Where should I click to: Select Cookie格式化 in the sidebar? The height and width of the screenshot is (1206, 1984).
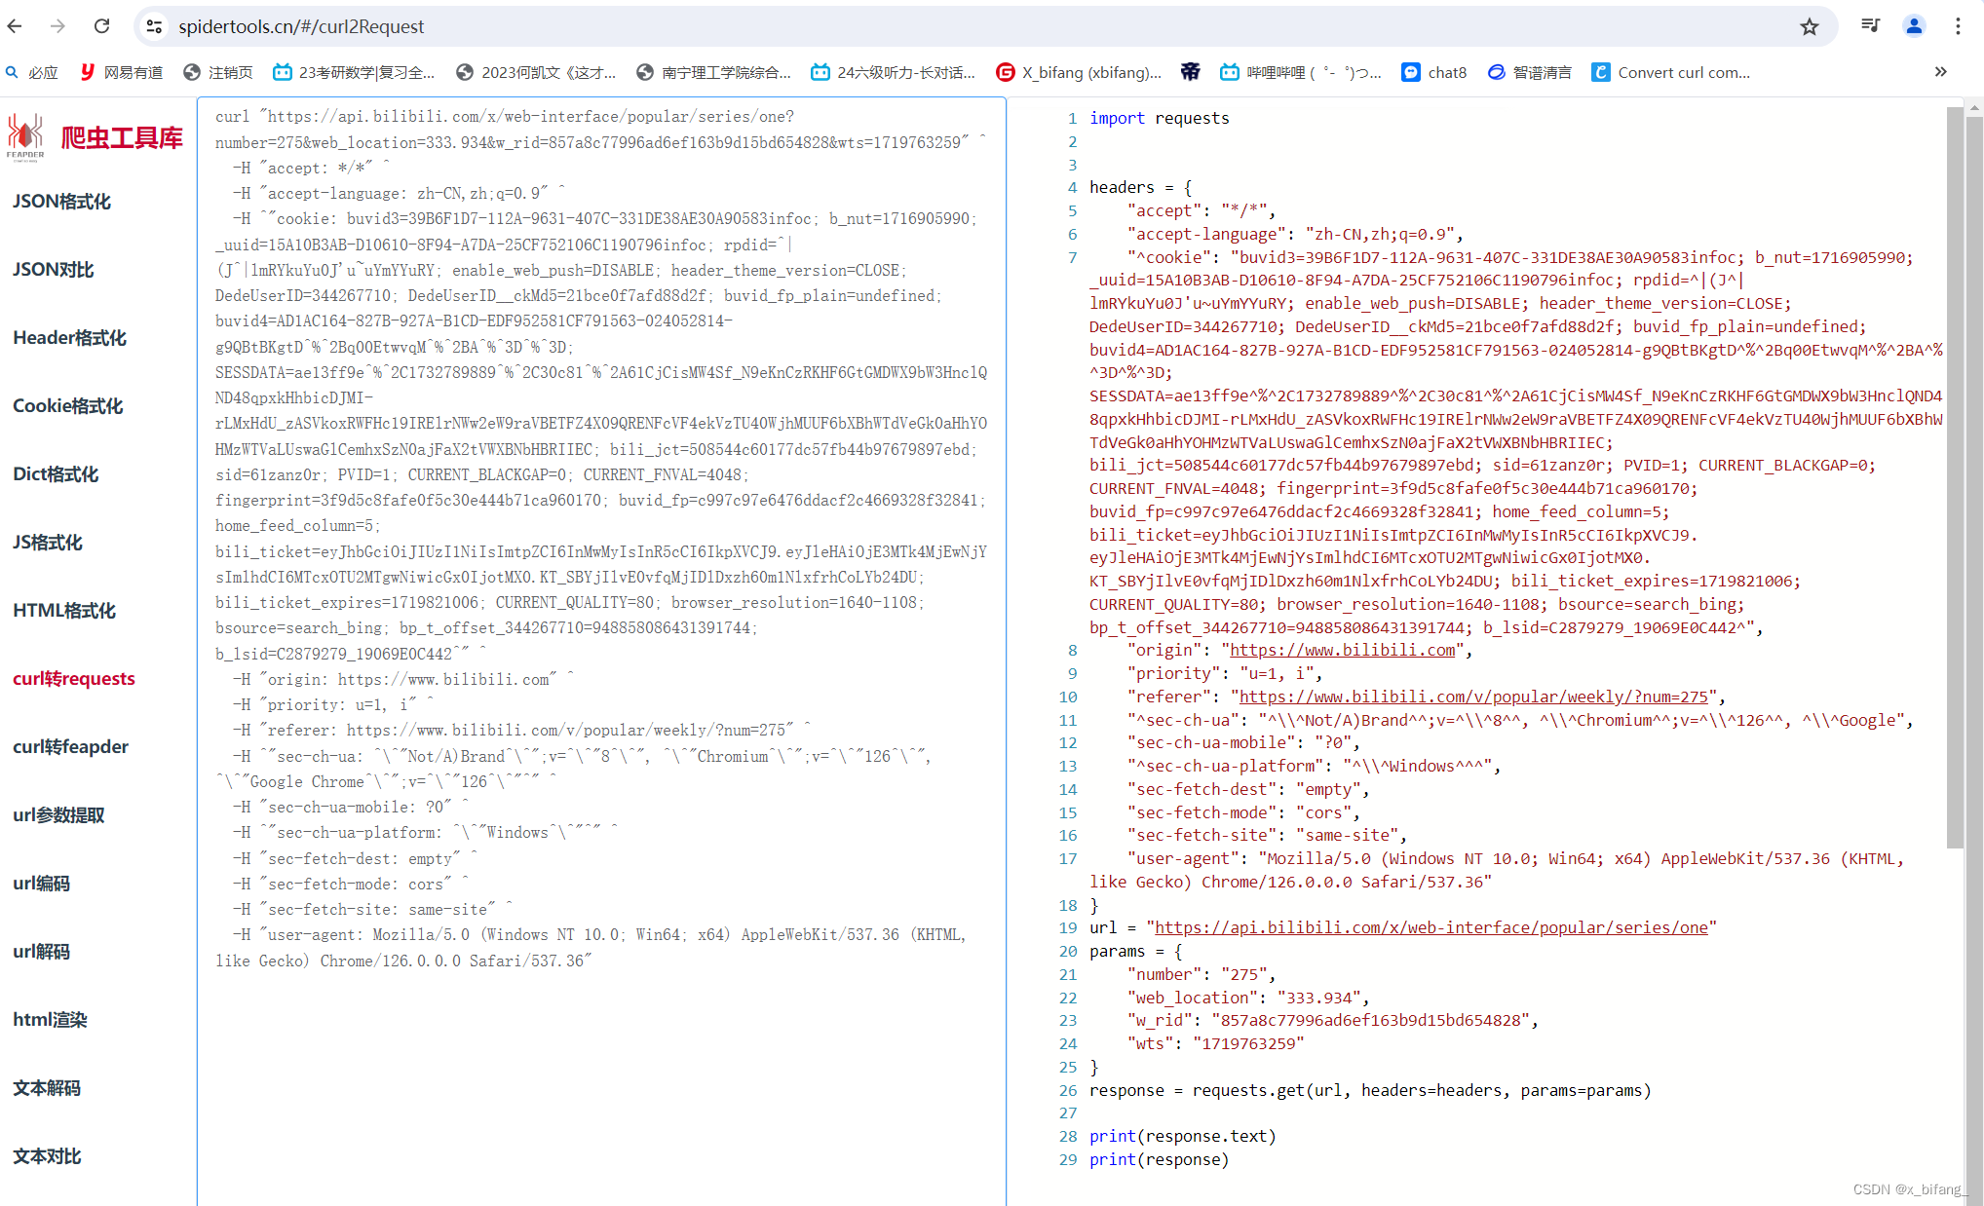click(67, 406)
